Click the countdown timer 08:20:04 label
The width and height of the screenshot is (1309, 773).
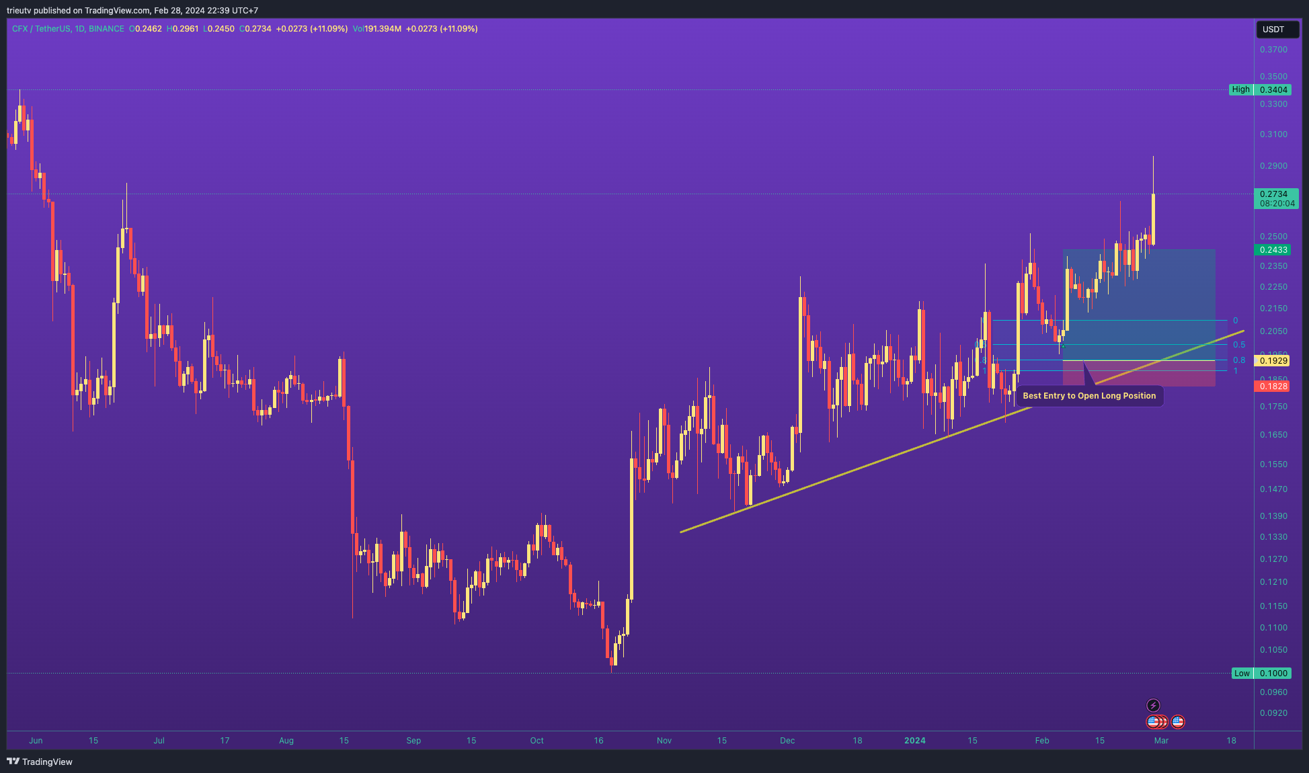tap(1277, 204)
